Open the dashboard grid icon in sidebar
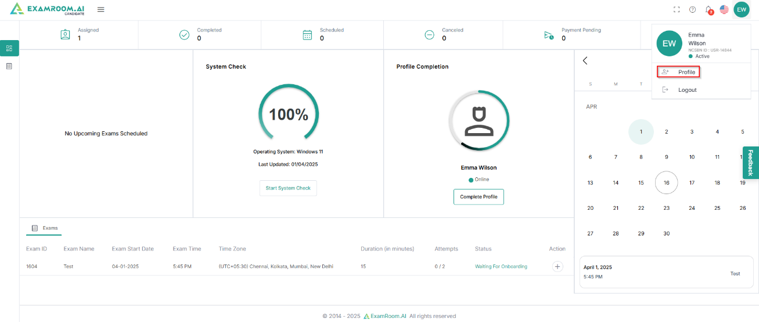 9,48
